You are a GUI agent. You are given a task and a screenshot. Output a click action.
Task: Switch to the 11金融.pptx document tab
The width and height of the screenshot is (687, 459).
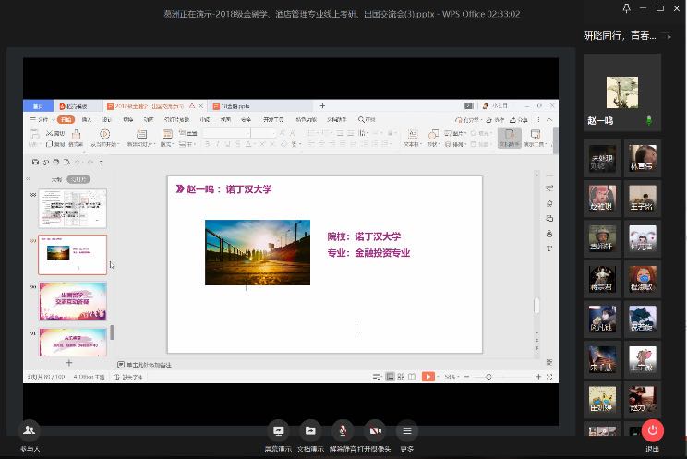click(259, 106)
